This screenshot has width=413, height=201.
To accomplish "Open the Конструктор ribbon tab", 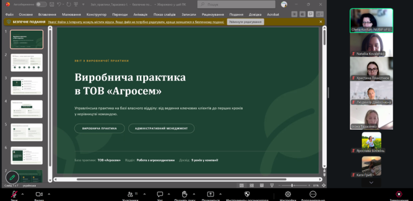I will pos(96,14).
